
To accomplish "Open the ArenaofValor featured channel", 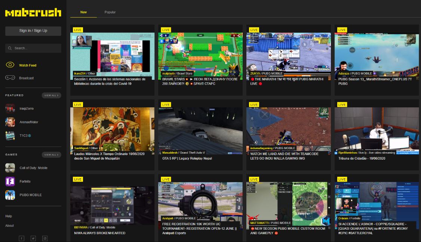I will 29,122.
